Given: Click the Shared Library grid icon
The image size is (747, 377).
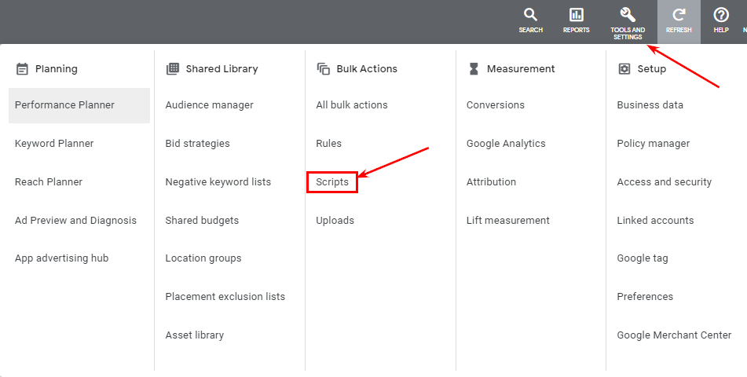Looking at the screenshot, I should [x=173, y=68].
